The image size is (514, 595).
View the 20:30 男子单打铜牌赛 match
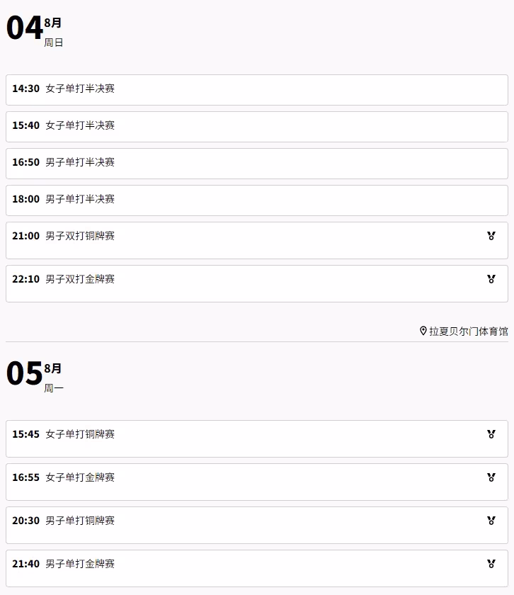tap(257, 525)
